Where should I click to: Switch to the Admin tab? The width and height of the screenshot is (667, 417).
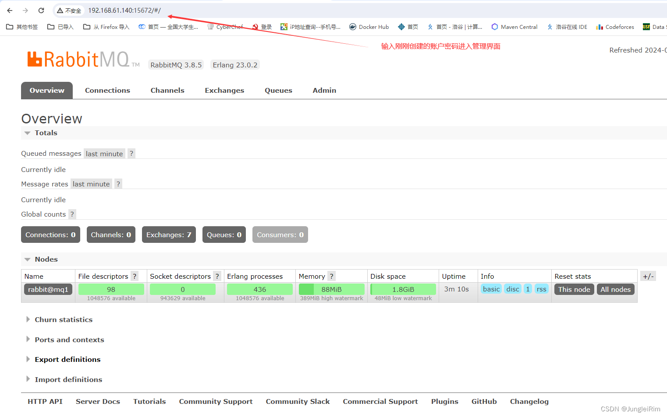point(324,91)
